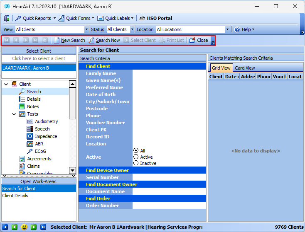Click the Family Name input field

[169, 73]
